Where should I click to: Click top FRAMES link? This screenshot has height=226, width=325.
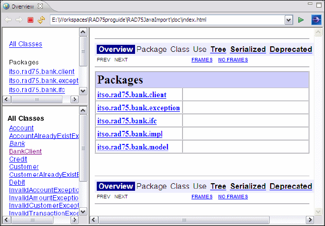[202, 60]
